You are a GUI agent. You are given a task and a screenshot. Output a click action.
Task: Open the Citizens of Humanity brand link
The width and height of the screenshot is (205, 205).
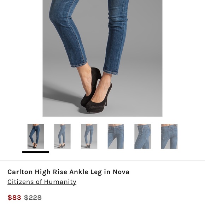pos(42,182)
